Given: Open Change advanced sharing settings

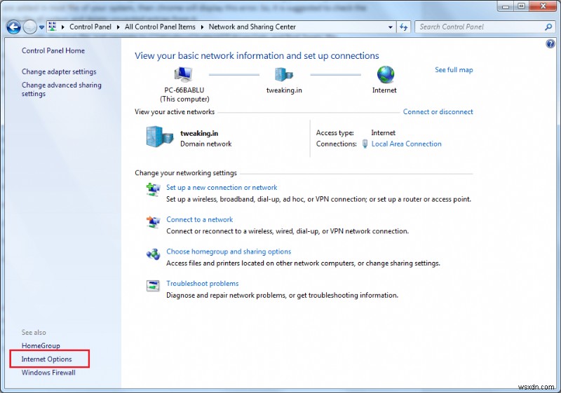Looking at the screenshot, I should pos(61,90).
